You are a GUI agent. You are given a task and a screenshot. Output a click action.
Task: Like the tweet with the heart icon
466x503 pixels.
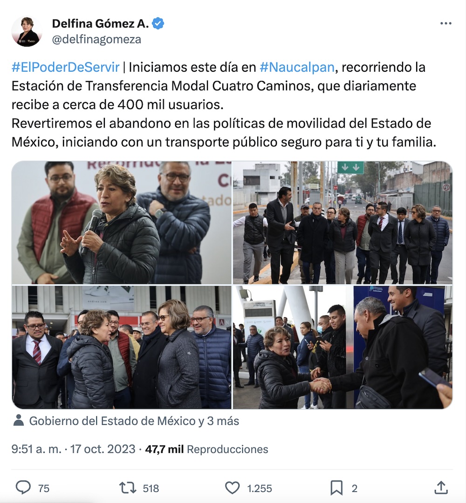(x=232, y=488)
